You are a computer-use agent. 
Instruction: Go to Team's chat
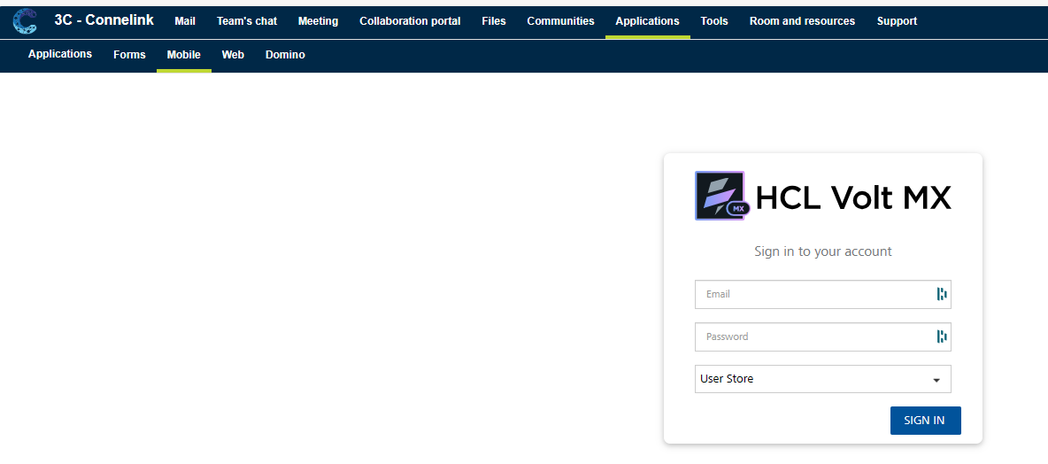pos(247,21)
